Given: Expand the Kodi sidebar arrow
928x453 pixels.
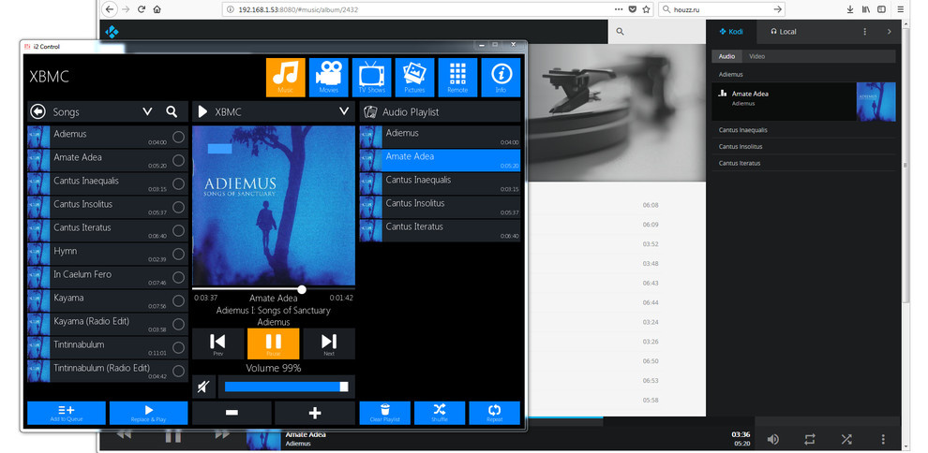Looking at the screenshot, I should tap(889, 32).
